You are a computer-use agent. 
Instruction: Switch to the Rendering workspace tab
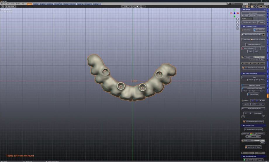pos(80,4)
